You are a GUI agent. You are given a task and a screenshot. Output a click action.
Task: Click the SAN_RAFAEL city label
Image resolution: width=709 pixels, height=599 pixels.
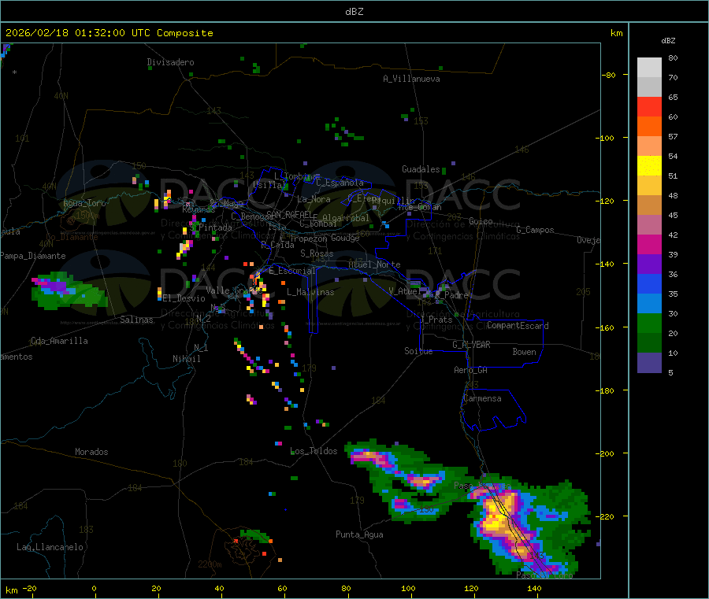(289, 214)
